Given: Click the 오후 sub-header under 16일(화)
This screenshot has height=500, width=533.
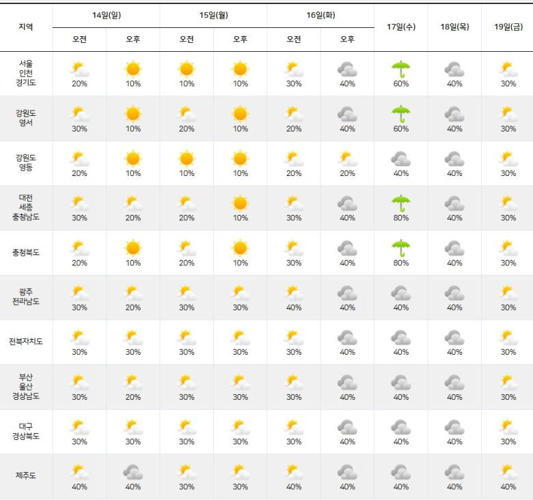Looking at the screenshot, I should pyautogui.click(x=347, y=40).
